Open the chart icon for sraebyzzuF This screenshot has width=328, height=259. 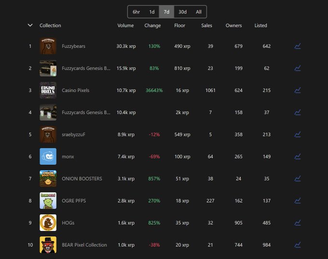click(298, 135)
